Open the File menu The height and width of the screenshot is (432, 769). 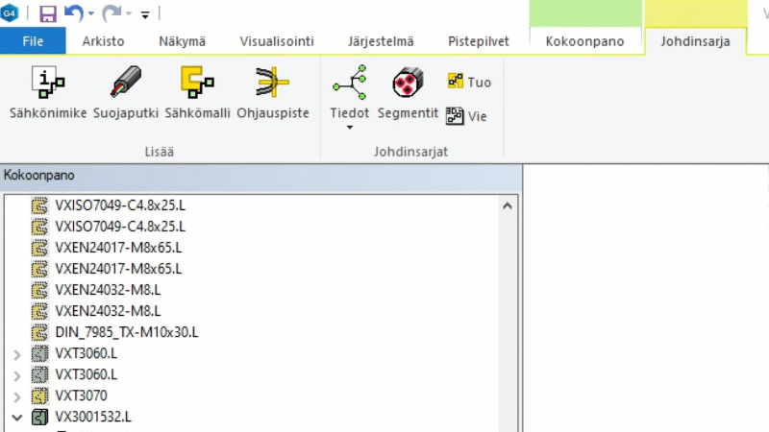pos(33,41)
